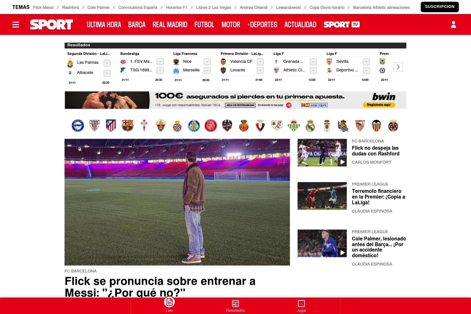
Task: Open headline 'Cole Palmer, lesionado antes del Barça'
Action: pos(379,247)
